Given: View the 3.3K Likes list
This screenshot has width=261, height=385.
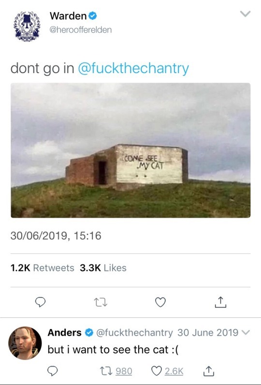Looking at the screenshot, I should (x=103, y=268).
